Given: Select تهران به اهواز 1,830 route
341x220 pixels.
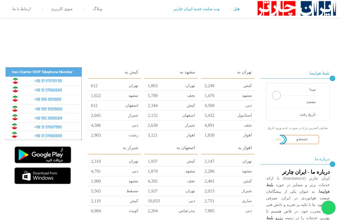Looking at the screenshot, I should coord(228,135).
